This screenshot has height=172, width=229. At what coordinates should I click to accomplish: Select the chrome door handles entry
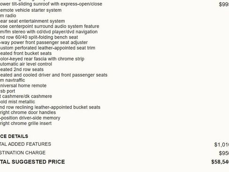pos(28,112)
